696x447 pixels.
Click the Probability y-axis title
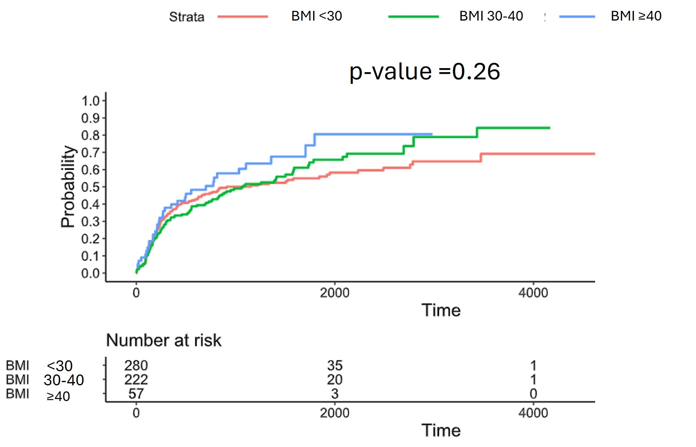coord(68,187)
